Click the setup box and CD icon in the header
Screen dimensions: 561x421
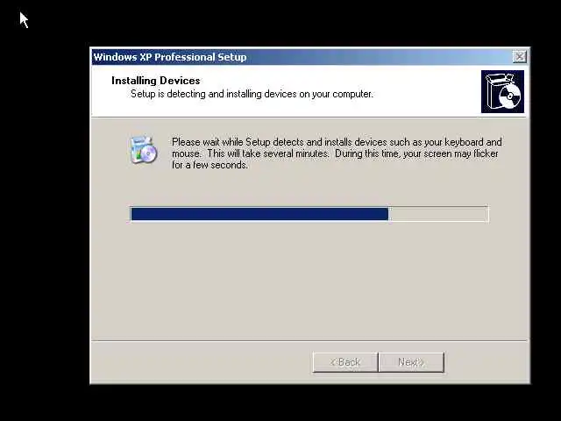pos(502,91)
